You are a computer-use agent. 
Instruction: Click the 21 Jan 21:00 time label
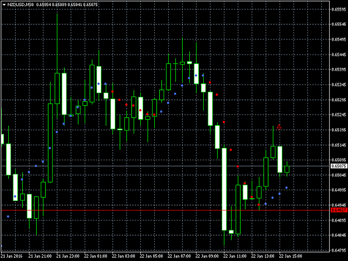(40, 256)
